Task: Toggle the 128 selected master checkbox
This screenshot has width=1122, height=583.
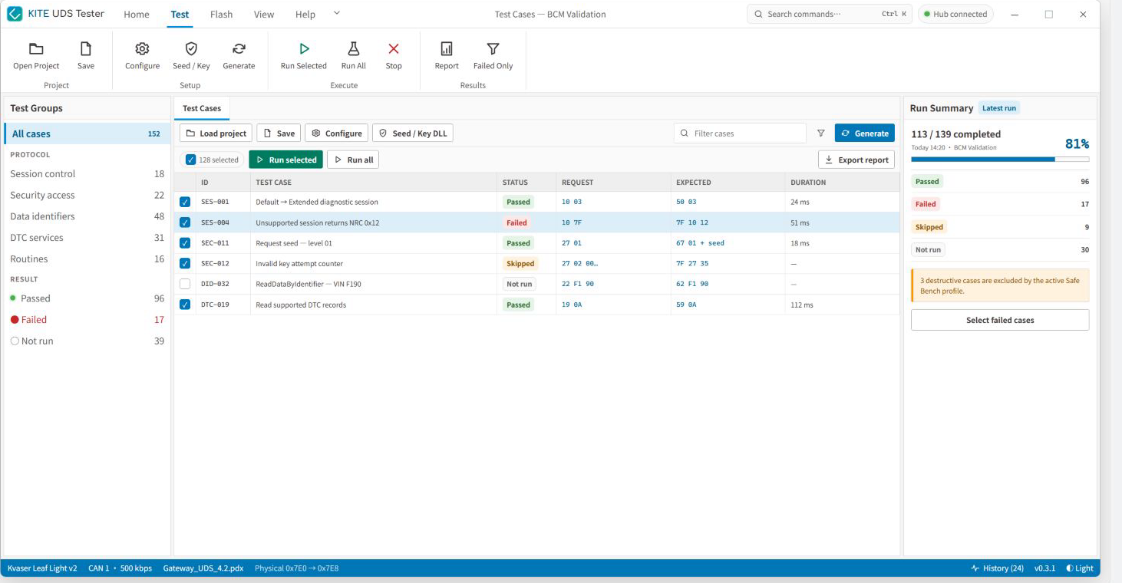Action: (191, 160)
